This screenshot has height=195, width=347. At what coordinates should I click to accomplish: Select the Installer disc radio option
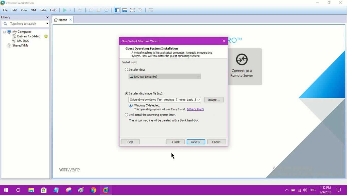click(126, 69)
